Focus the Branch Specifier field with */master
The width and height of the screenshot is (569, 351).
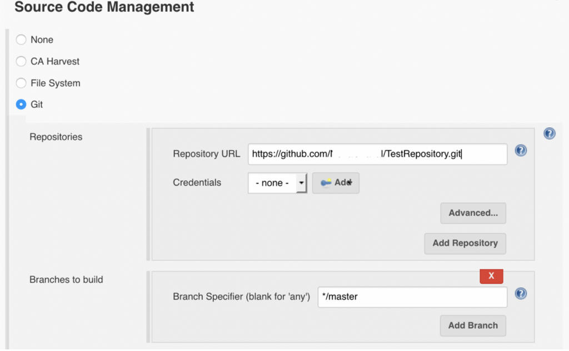(413, 297)
